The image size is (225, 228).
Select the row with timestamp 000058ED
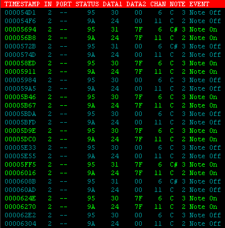click(112, 63)
